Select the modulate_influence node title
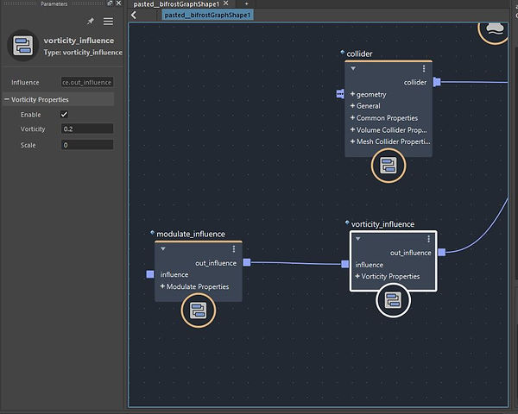Screen dimensions: 518x414 (191, 234)
